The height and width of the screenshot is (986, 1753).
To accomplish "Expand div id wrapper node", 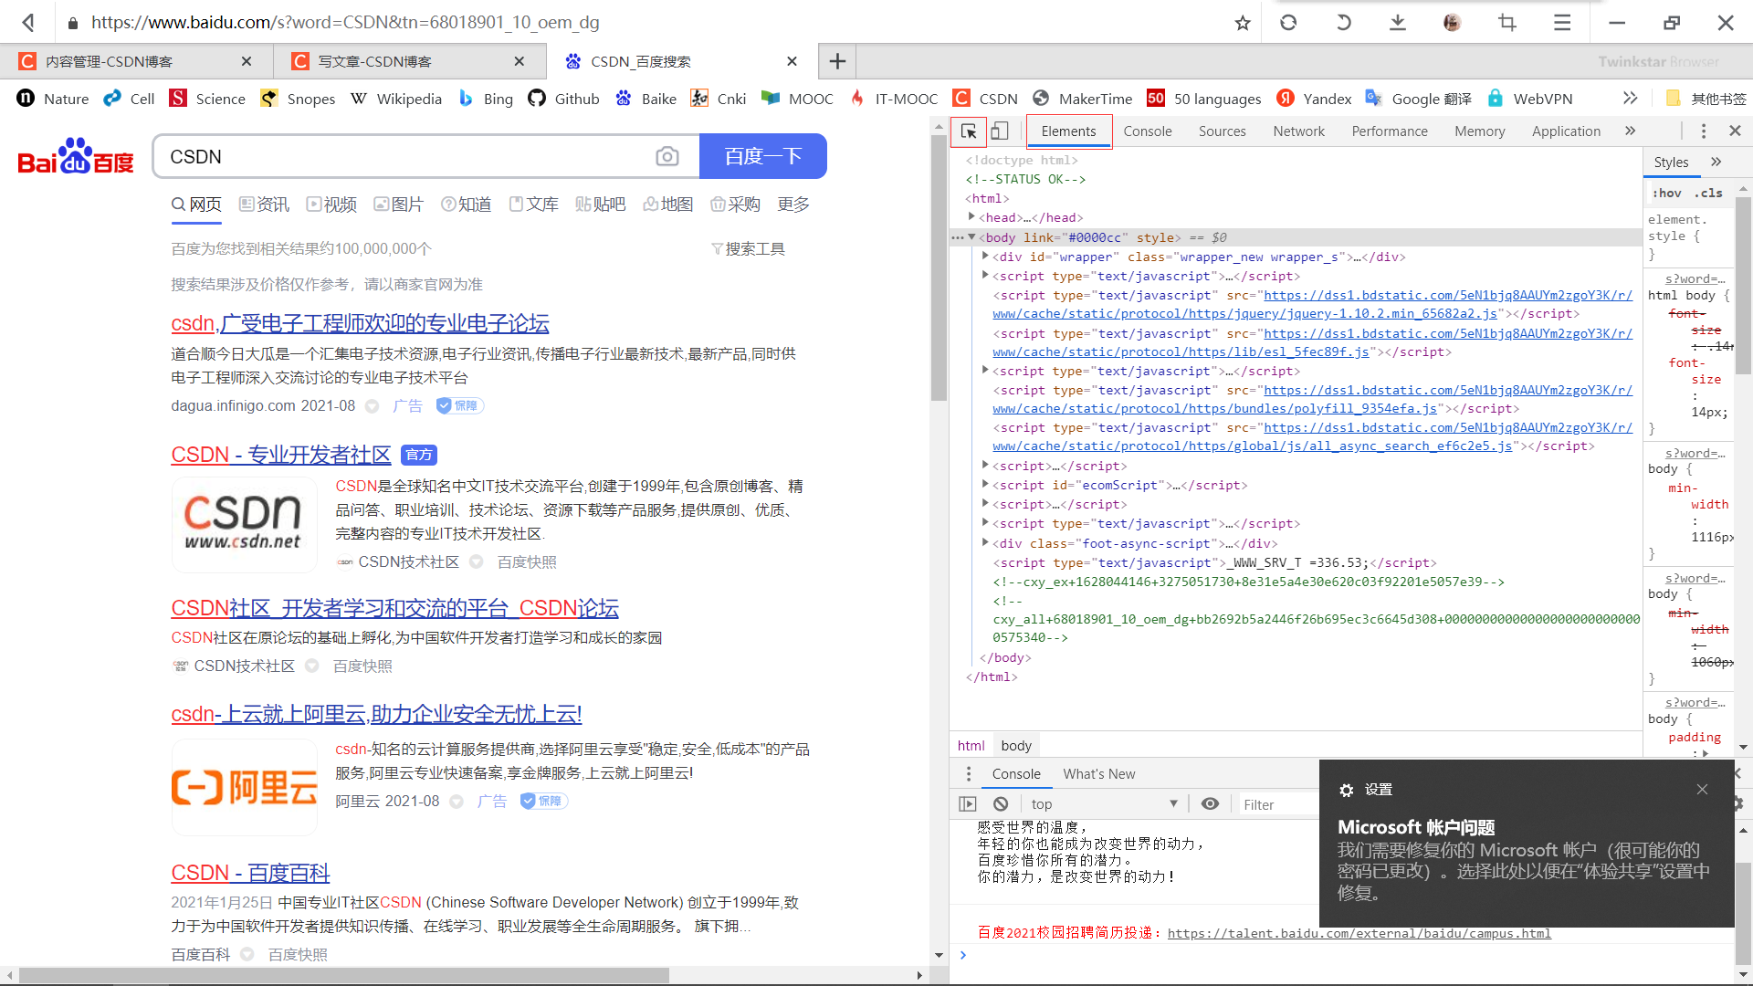I will (985, 256).
